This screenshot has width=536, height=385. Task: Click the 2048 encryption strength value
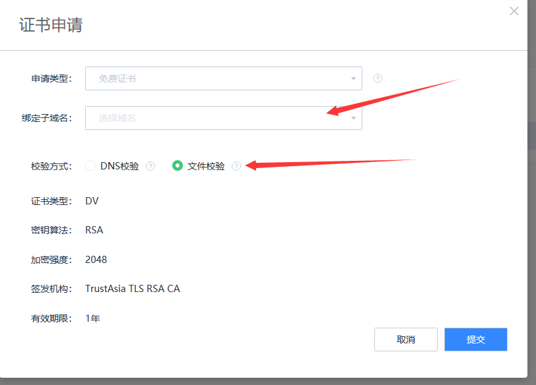pos(96,260)
